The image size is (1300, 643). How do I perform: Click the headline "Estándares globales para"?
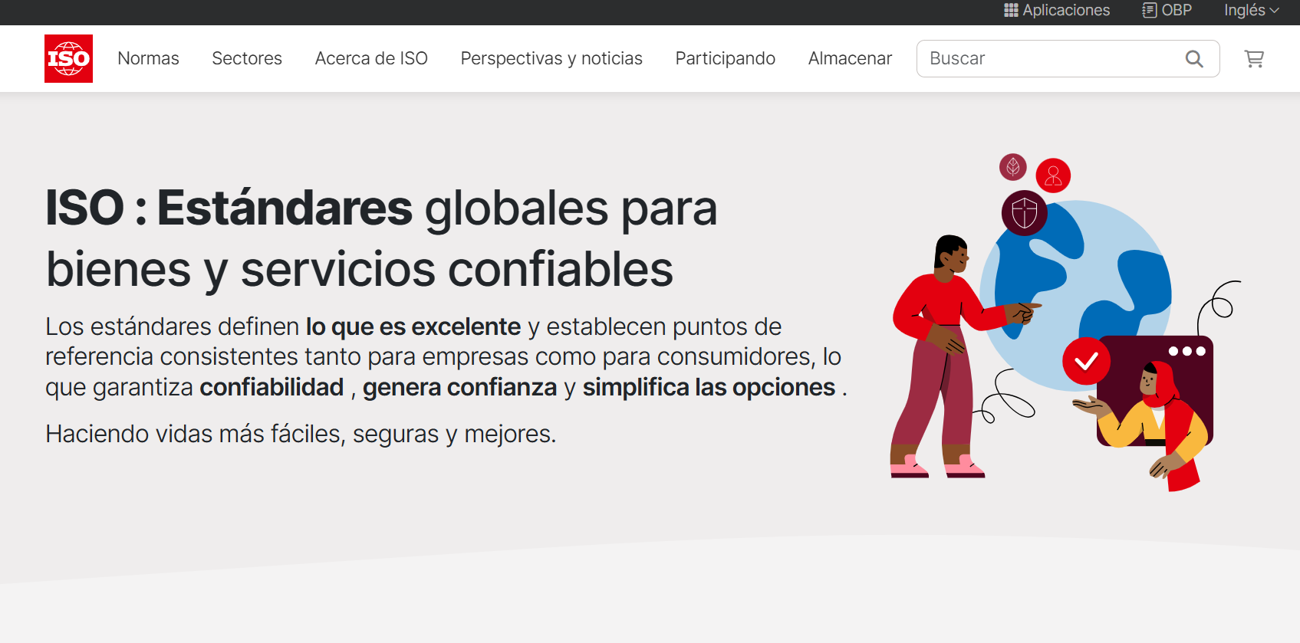click(x=437, y=208)
